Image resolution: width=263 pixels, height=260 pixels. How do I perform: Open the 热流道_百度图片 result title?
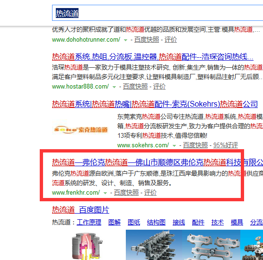[81, 210]
